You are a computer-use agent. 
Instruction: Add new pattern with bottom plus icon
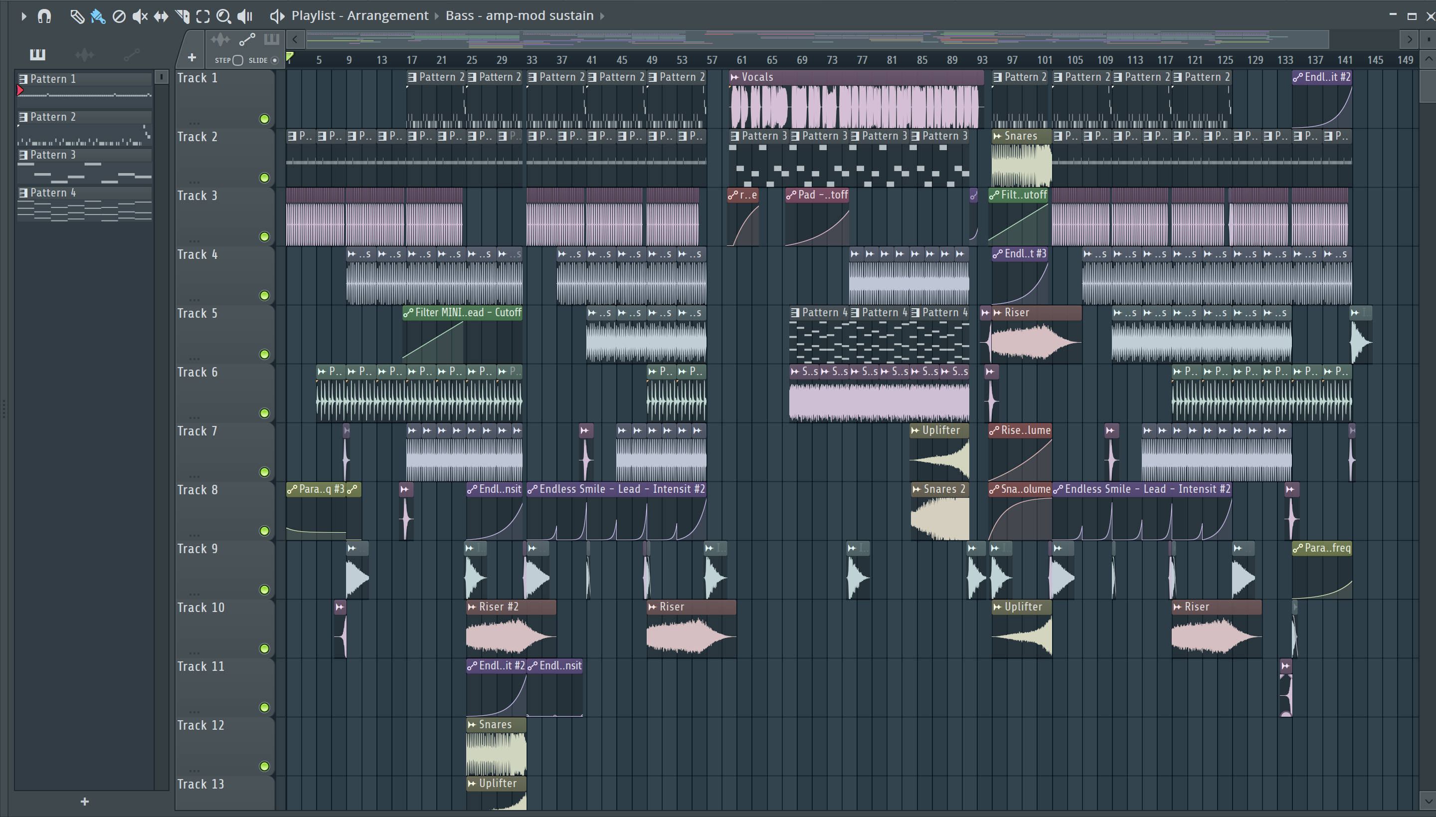point(85,802)
